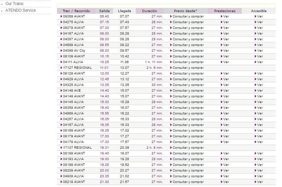View Accesible details for train 04193 ALVIA
The width and height of the screenshot is (282, 187).
(260, 159)
